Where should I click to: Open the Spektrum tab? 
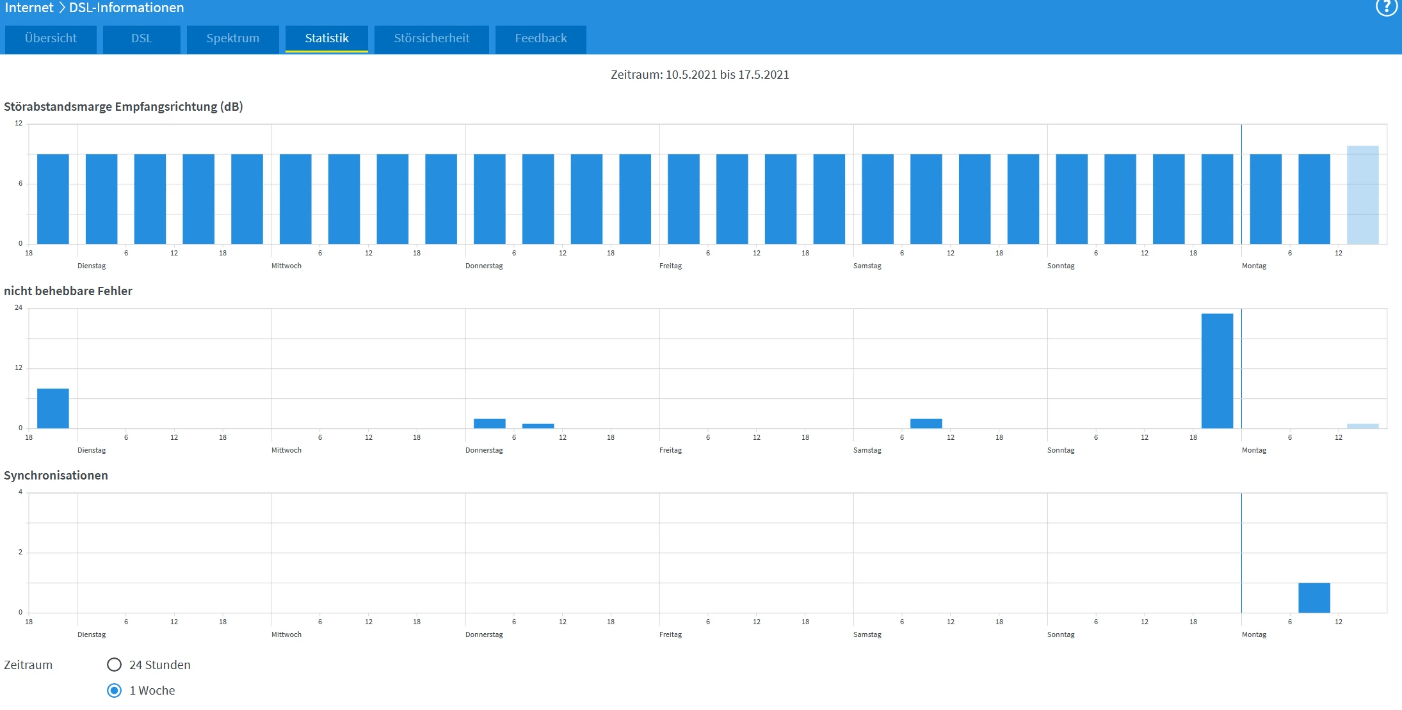pos(232,38)
